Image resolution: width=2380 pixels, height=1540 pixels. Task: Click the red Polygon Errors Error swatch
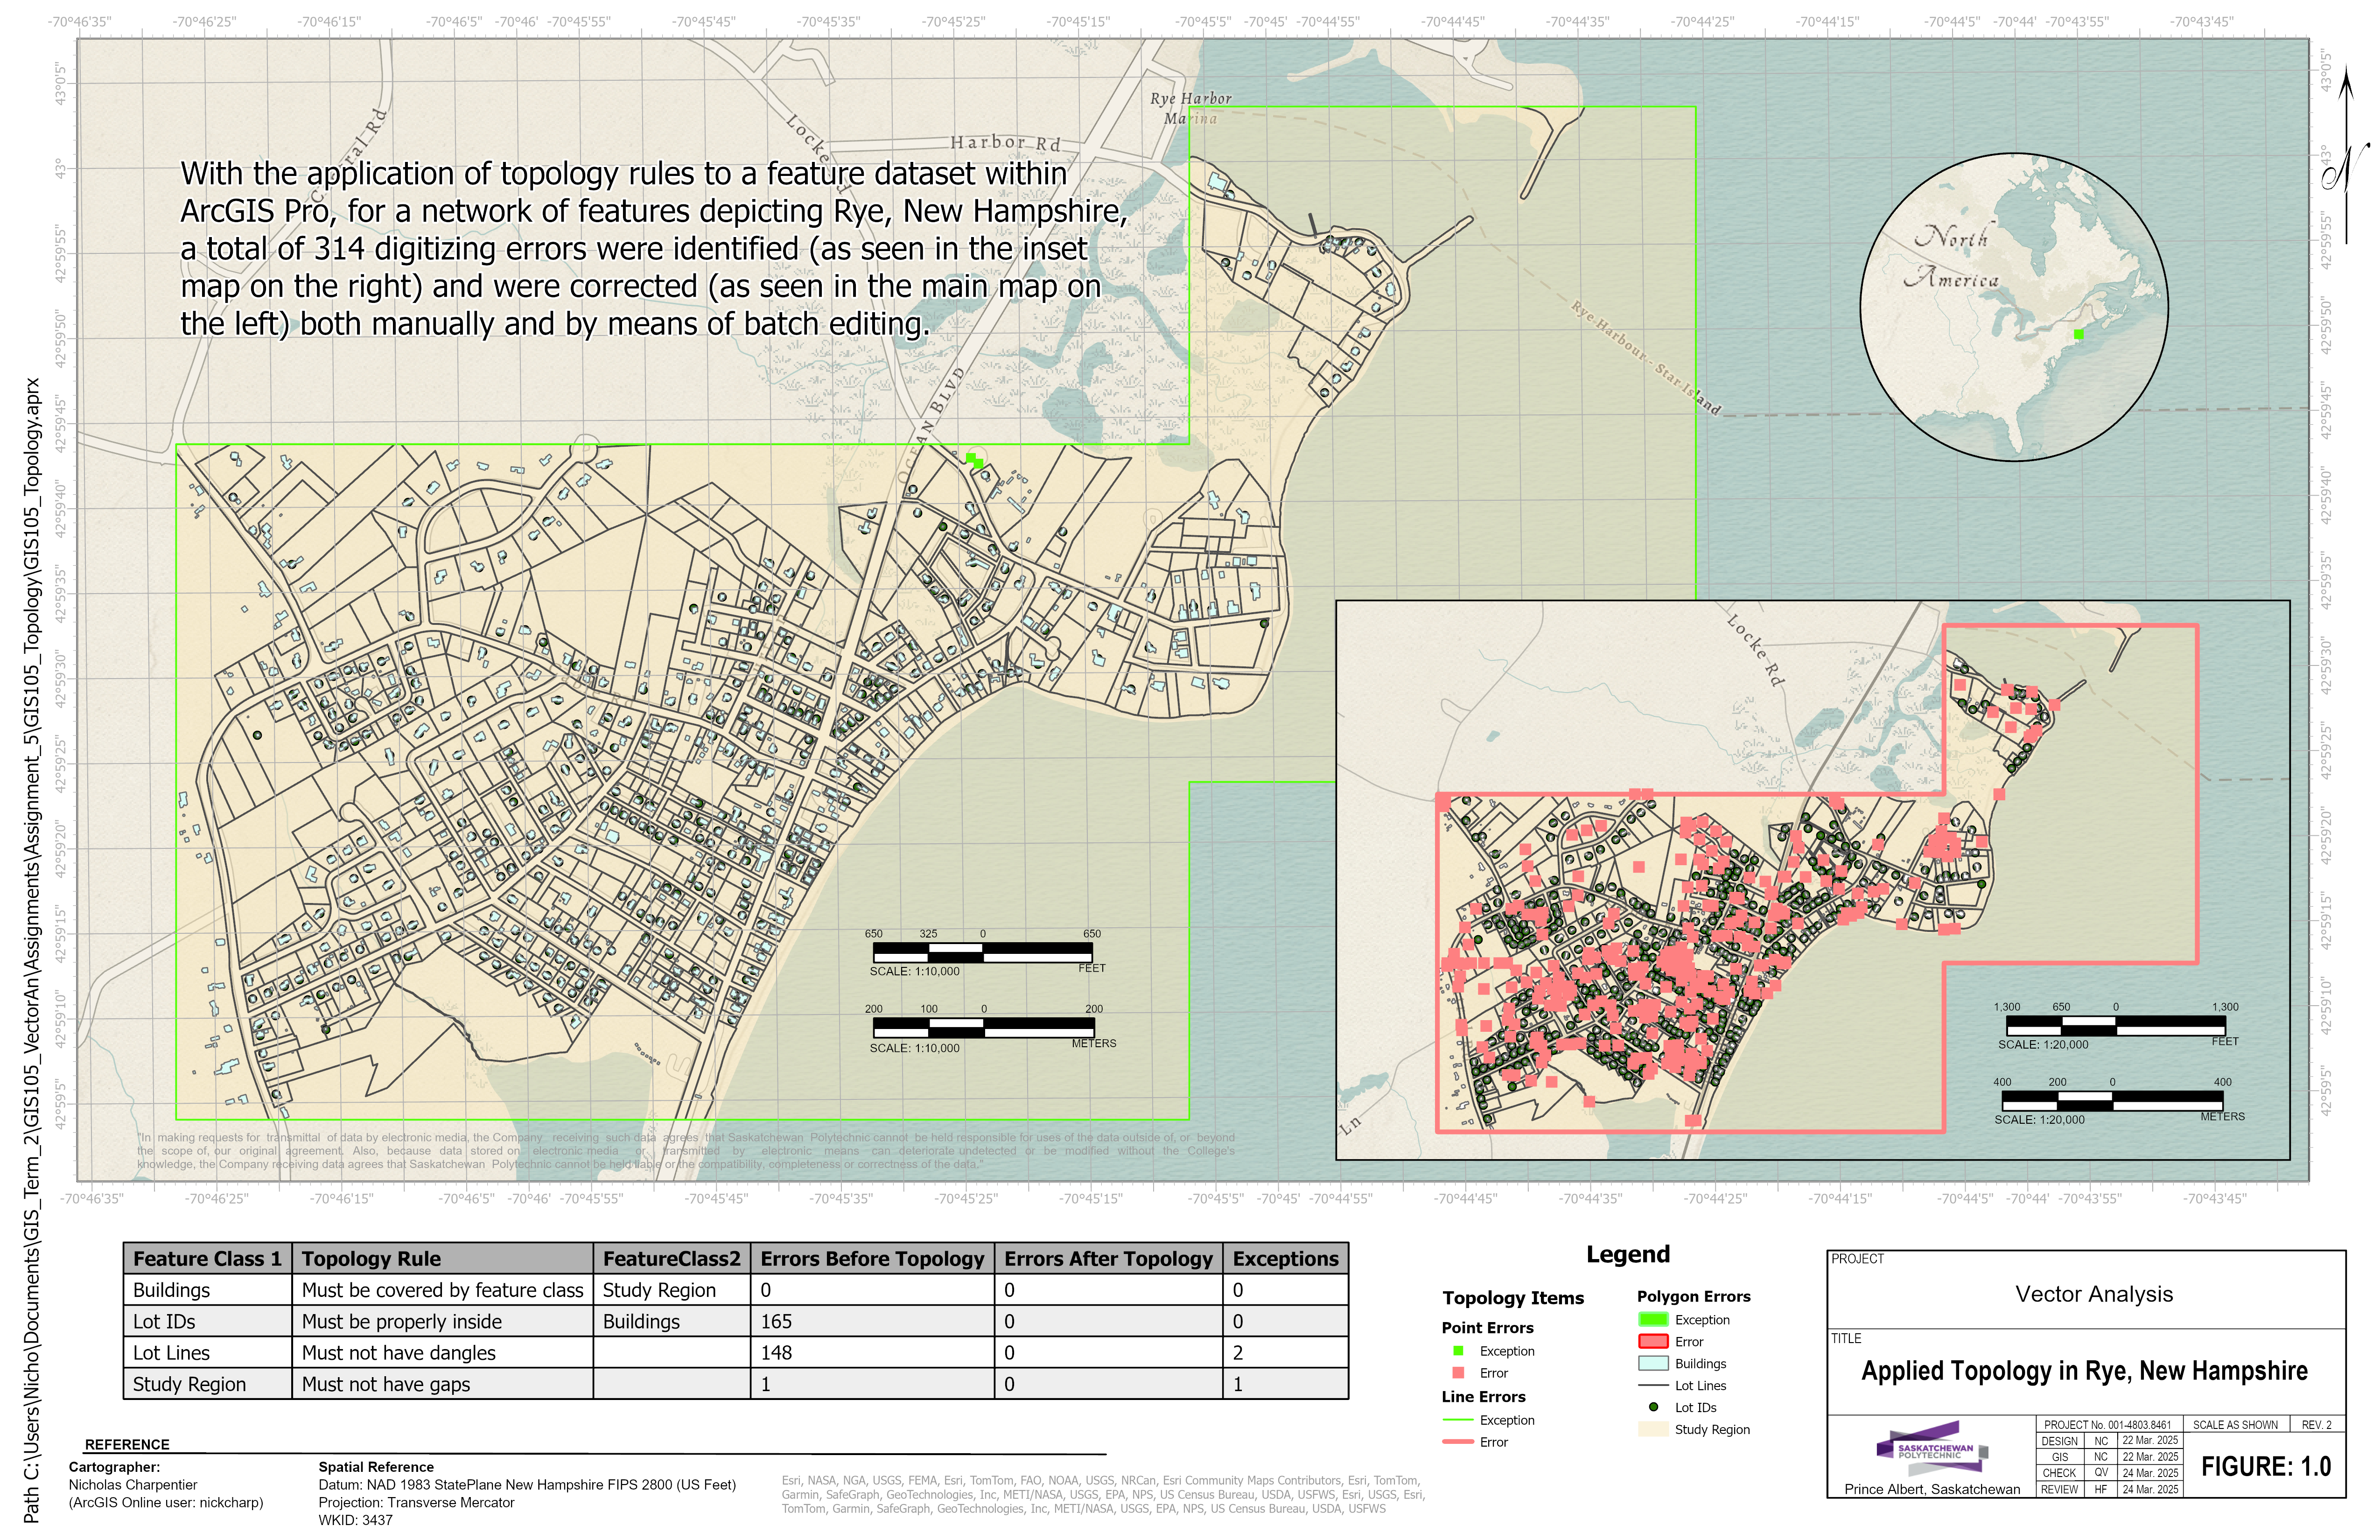click(x=1653, y=1342)
